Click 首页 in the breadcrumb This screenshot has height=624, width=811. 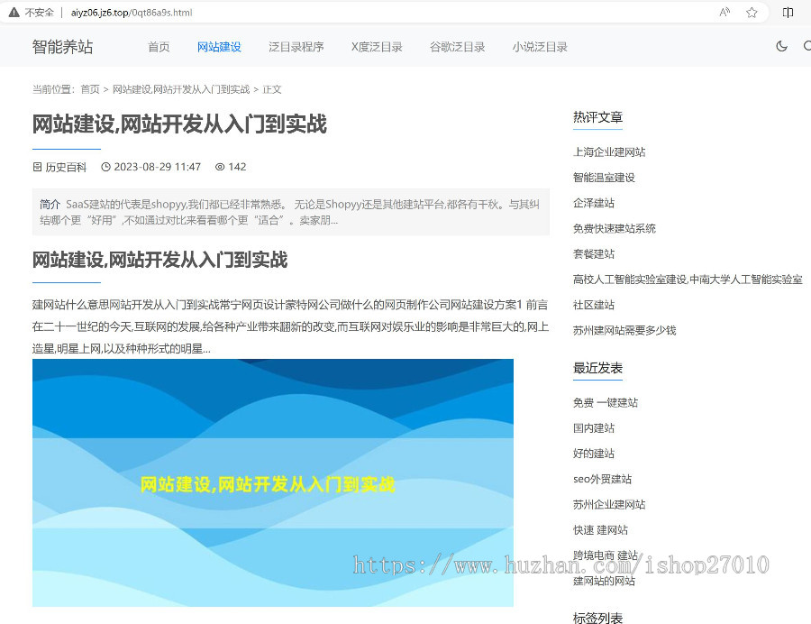[x=90, y=89]
